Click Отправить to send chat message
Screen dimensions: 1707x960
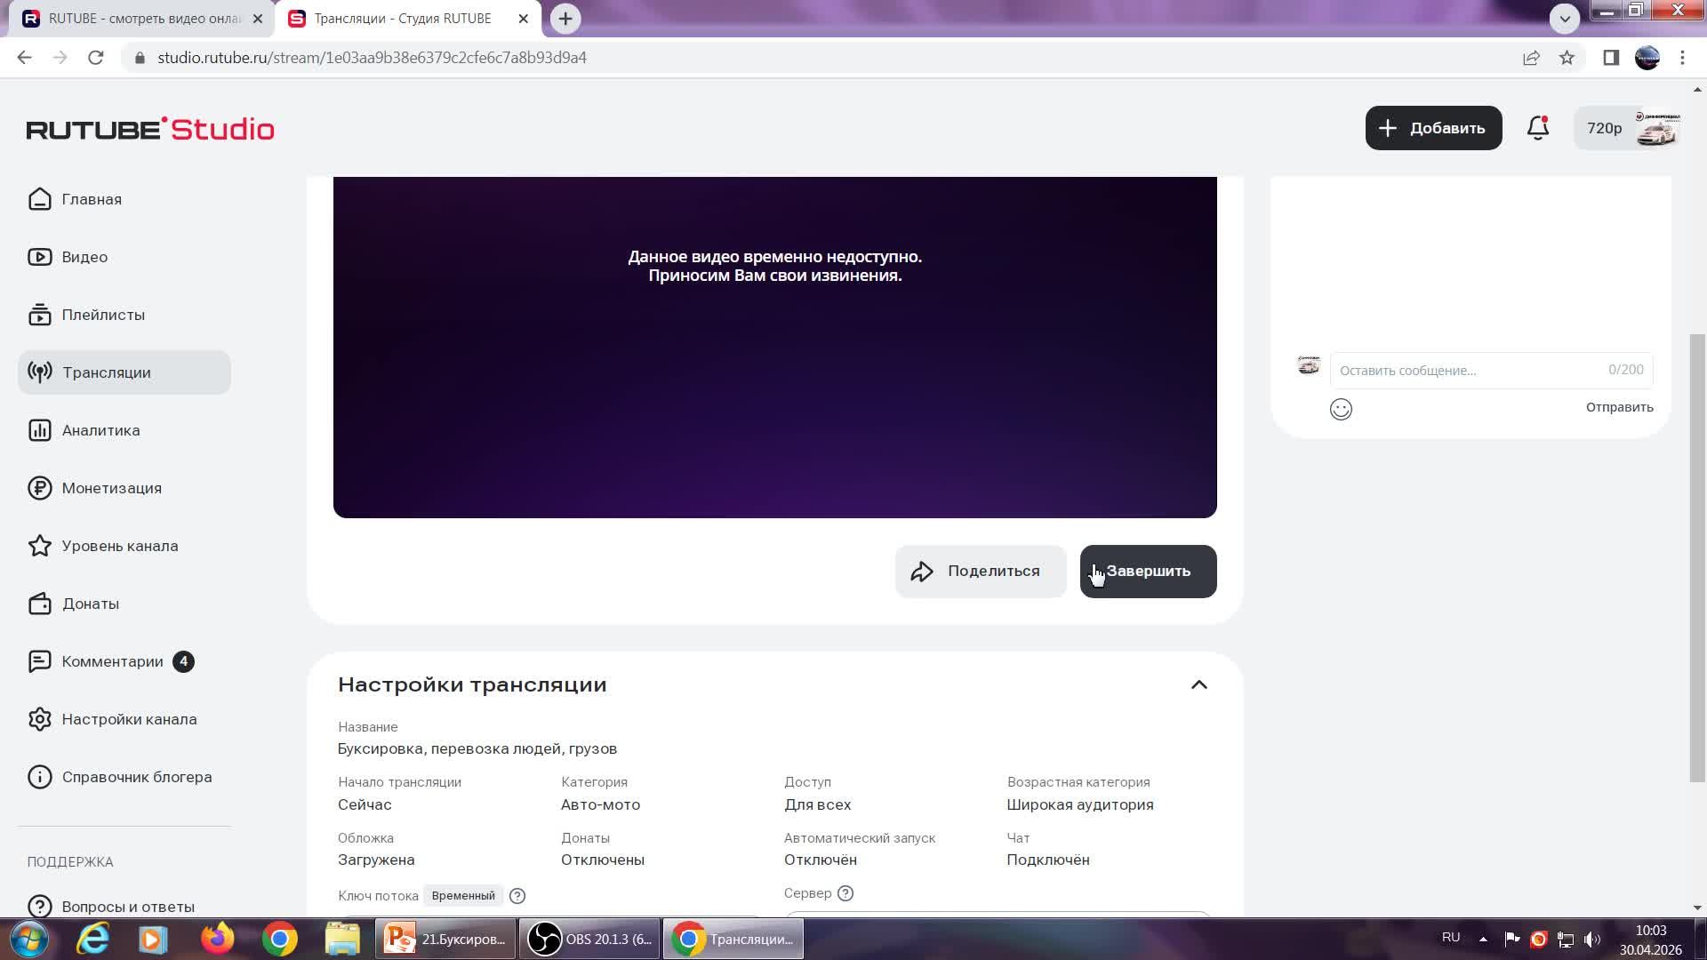click(1619, 407)
